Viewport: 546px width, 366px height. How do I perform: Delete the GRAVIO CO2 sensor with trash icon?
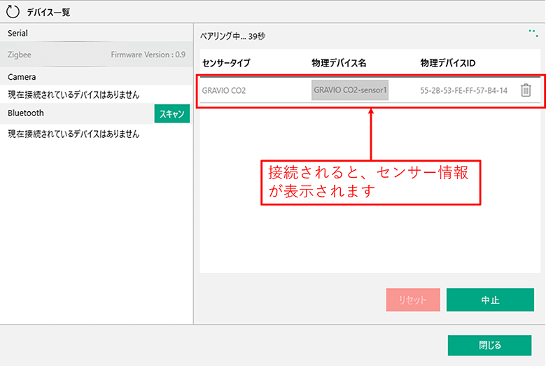point(526,90)
